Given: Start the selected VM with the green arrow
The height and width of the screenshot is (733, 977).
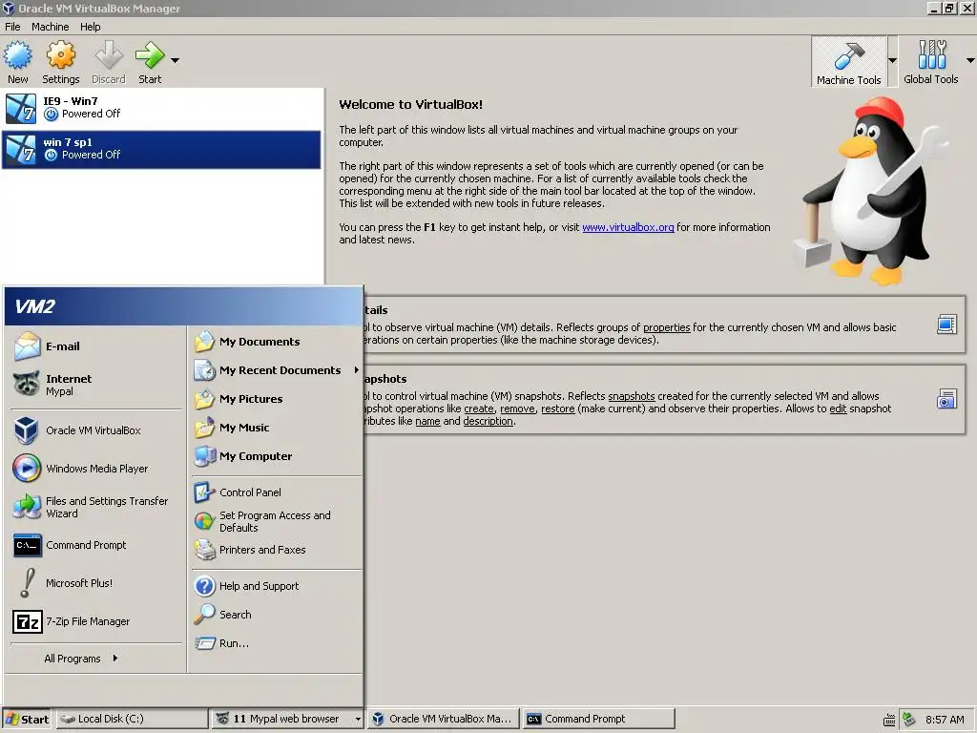Looking at the screenshot, I should tap(150, 55).
